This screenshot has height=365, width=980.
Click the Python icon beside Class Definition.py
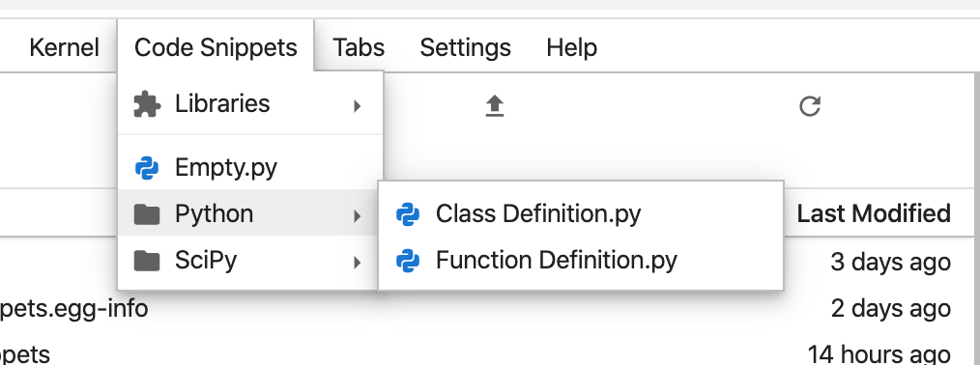click(x=408, y=214)
